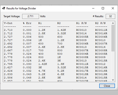The width and height of the screenshot is (118, 95).
Task: Click part number RC0013 in the 2.692 row
Action: (81, 47)
